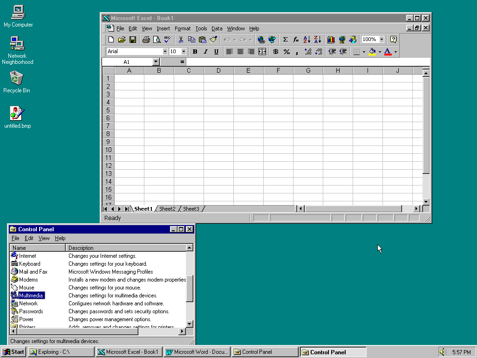Expand the Undo history dropdown arrow
Viewport: 477px width, 358px height.
(x=235, y=40)
